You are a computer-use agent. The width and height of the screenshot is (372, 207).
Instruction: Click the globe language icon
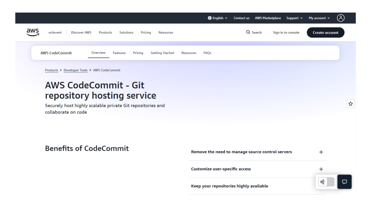(210, 18)
